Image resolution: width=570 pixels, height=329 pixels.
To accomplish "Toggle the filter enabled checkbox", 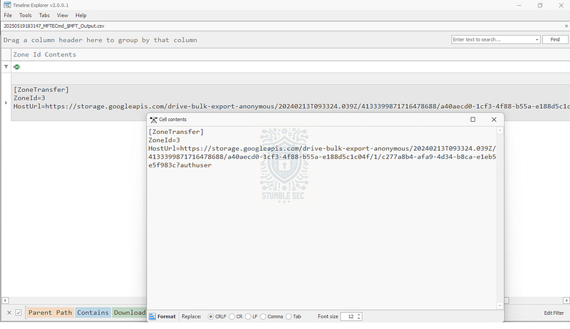I will click(19, 313).
